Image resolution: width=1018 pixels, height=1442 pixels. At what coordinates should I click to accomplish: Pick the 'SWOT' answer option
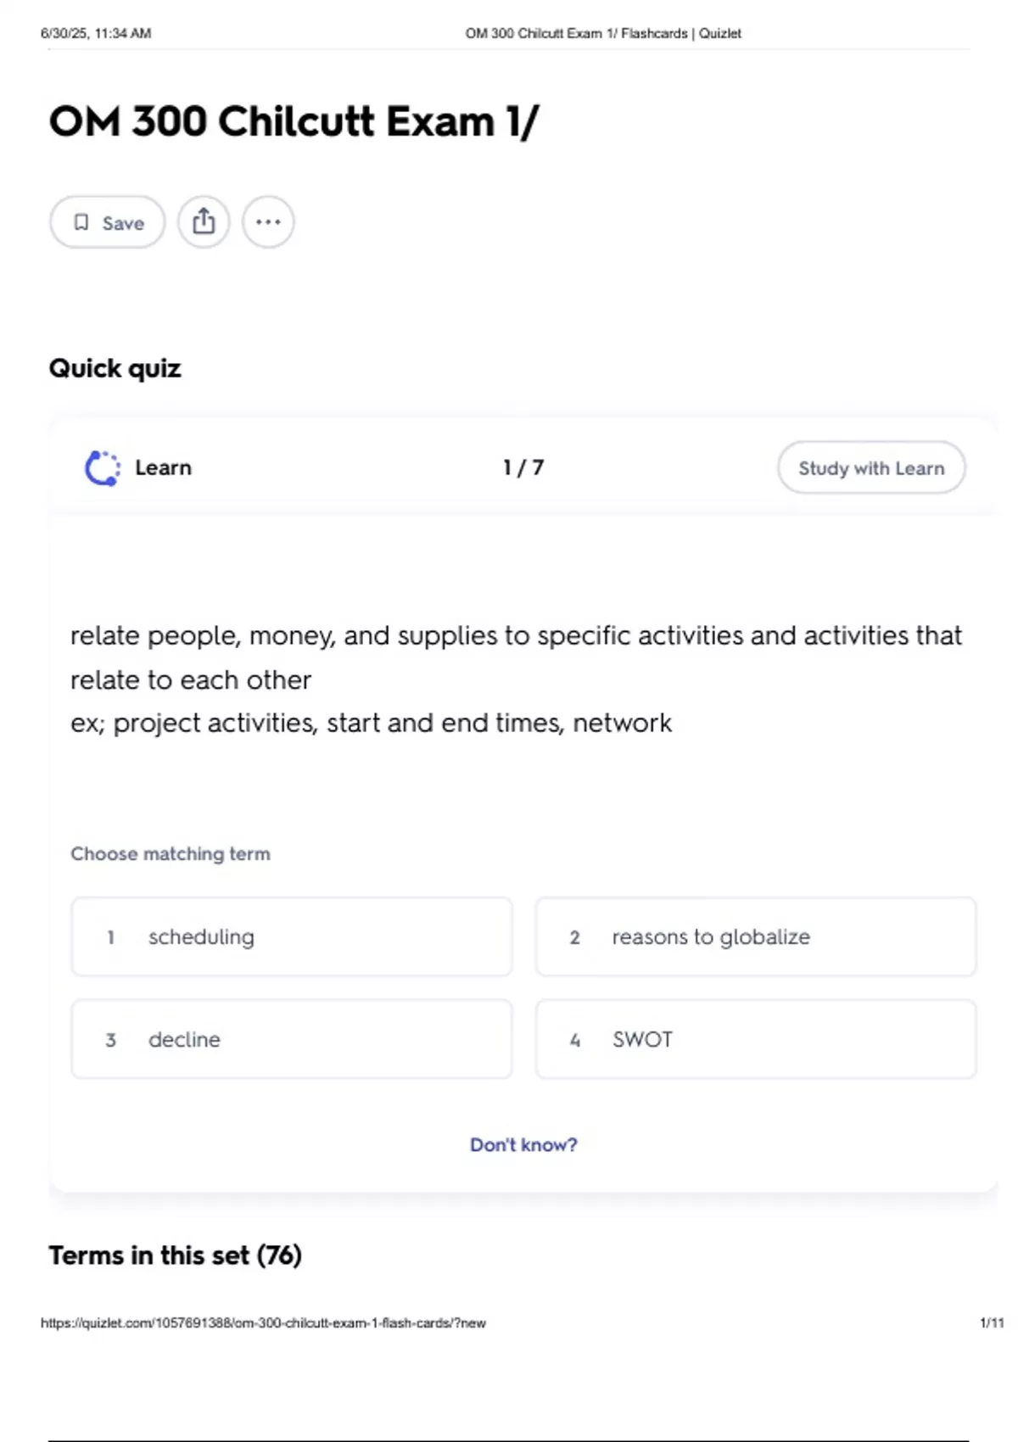tap(755, 1040)
